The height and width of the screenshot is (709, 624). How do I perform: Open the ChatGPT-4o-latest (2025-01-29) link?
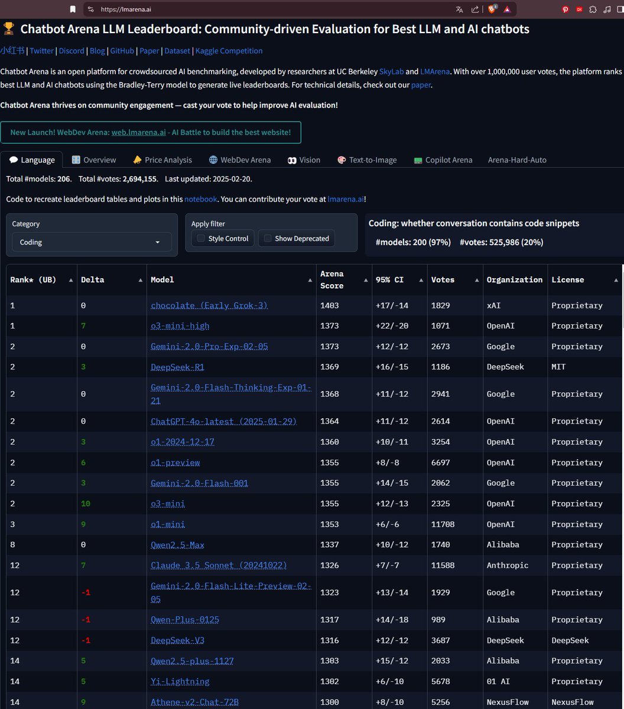click(x=223, y=421)
